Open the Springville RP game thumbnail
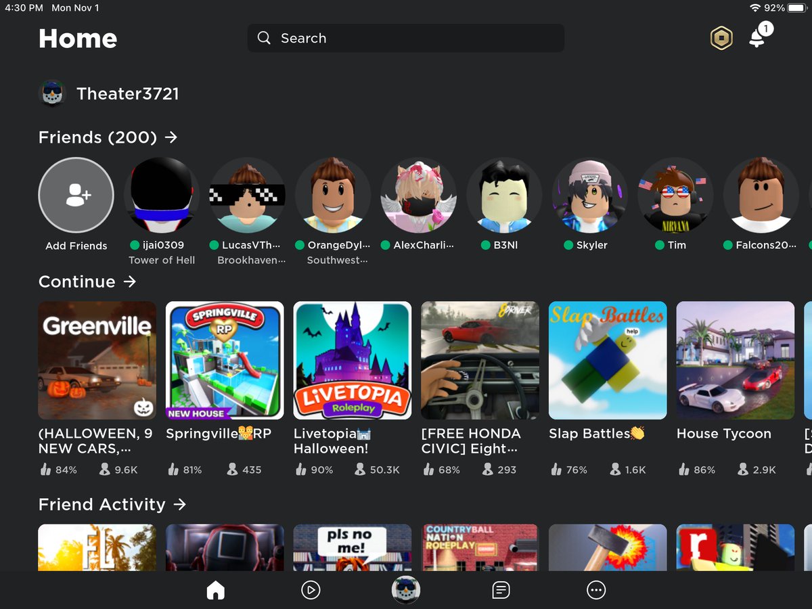 [225, 361]
